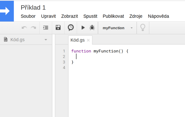Image resolution: width=185 pixels, height=117 pixels.
Task: Click line number 1 in the gutter
Action: (64, 51)
